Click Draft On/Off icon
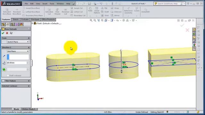Viewport: 205px width, 115px height. 4,70
